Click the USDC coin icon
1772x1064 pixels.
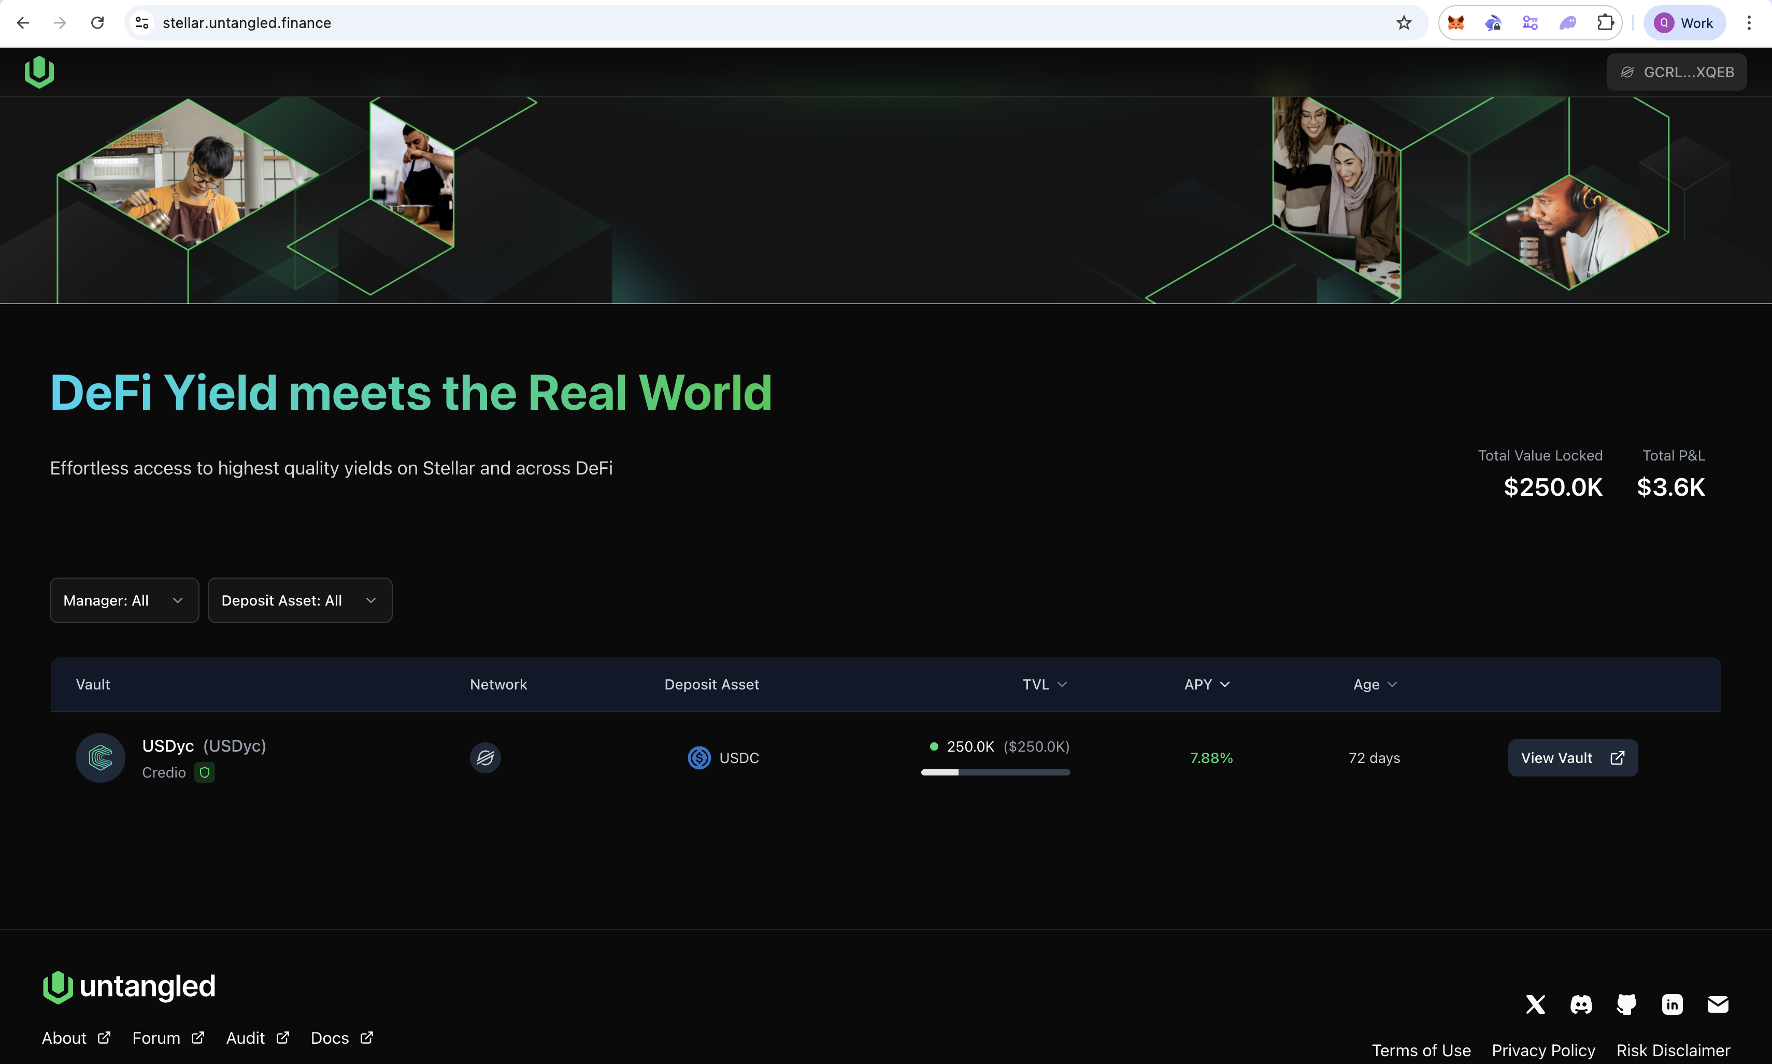[699, 757]
